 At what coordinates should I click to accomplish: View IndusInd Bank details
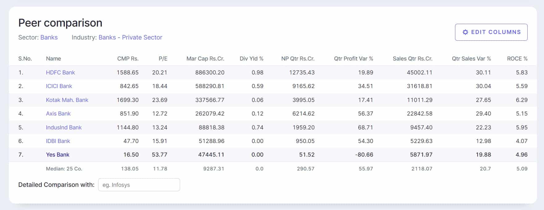pos(64,128)
